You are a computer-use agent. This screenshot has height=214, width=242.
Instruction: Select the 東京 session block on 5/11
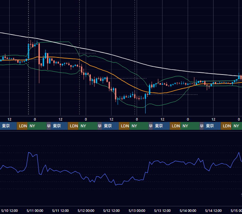pos(59,126)
